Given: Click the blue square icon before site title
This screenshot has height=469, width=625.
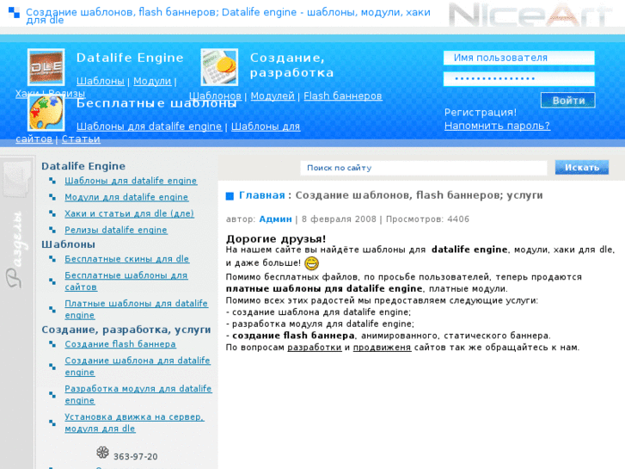Looking at the screenshot, I should [x=14, y=12].
